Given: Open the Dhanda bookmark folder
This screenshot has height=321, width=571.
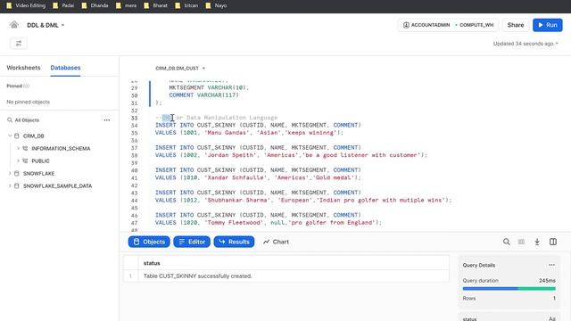Looking at the screenshot, I should click(95, 5).
